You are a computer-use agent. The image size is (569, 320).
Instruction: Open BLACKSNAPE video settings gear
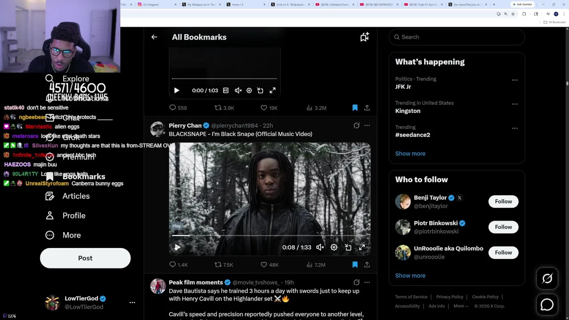(x=334, y=247)
